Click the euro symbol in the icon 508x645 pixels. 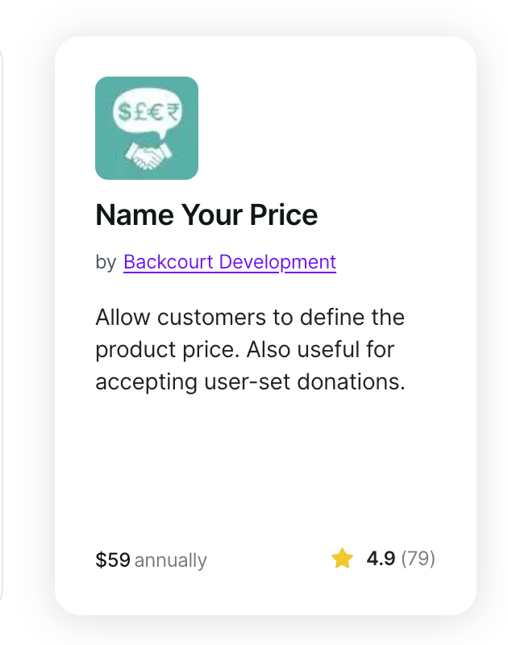(153, 113)
